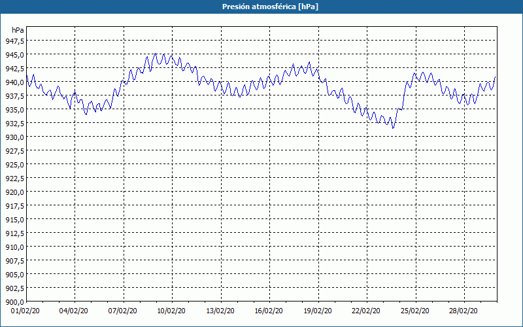Click the chart title 'Presión atmosférica [hPa]'
Screen dimensions: 523x327
[x=270, y=7]
